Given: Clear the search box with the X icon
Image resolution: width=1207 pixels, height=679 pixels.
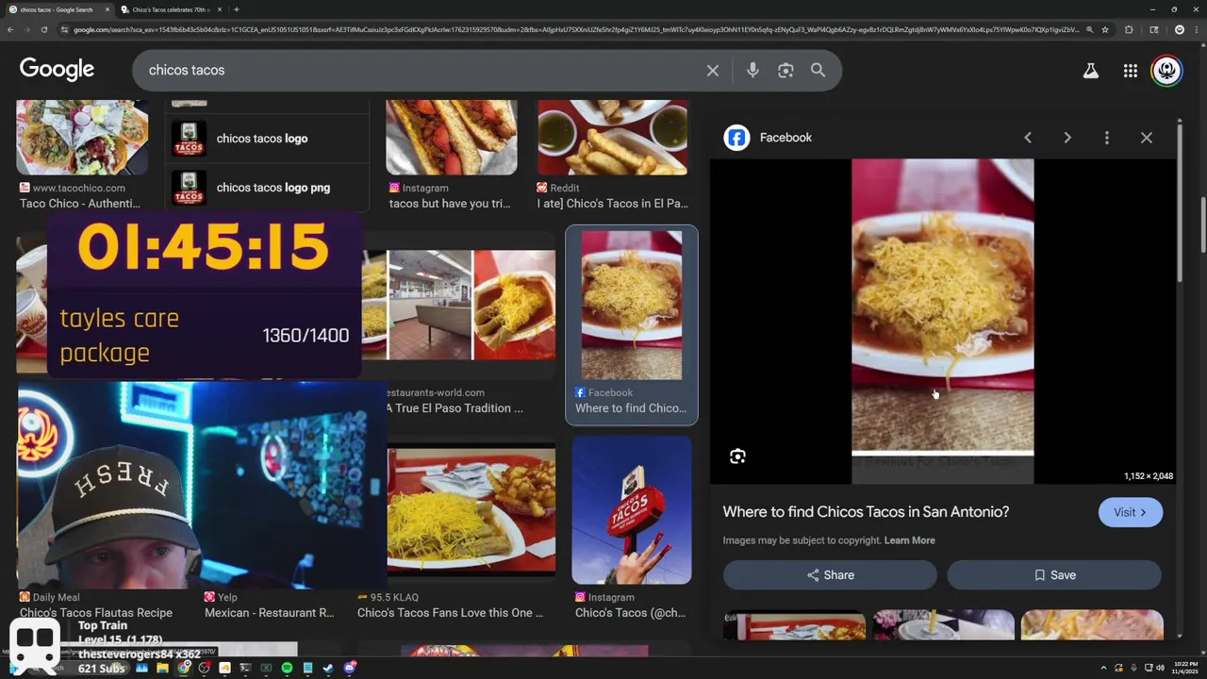Looking at the screenshot, I should tap(713, 71).
